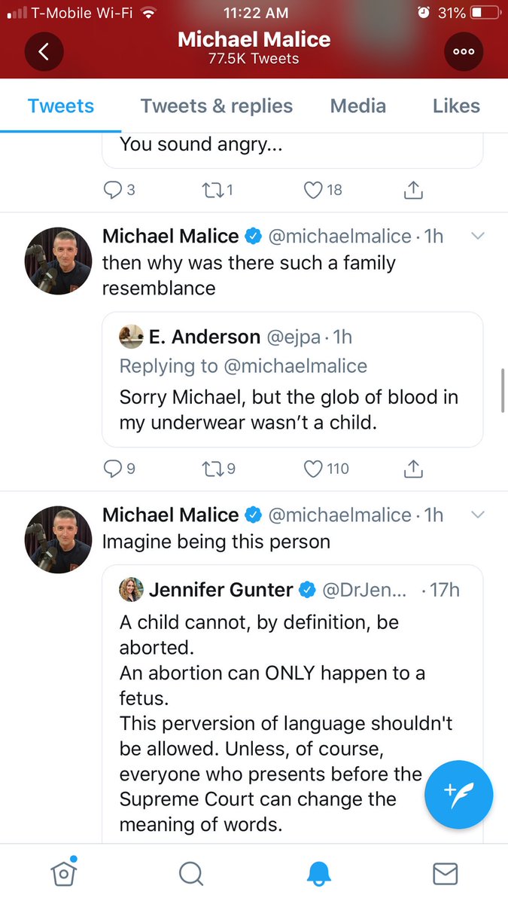This screenshot has width=508, height=904.
Task: Switch to the Media tab
Action: tap(358, 106)
